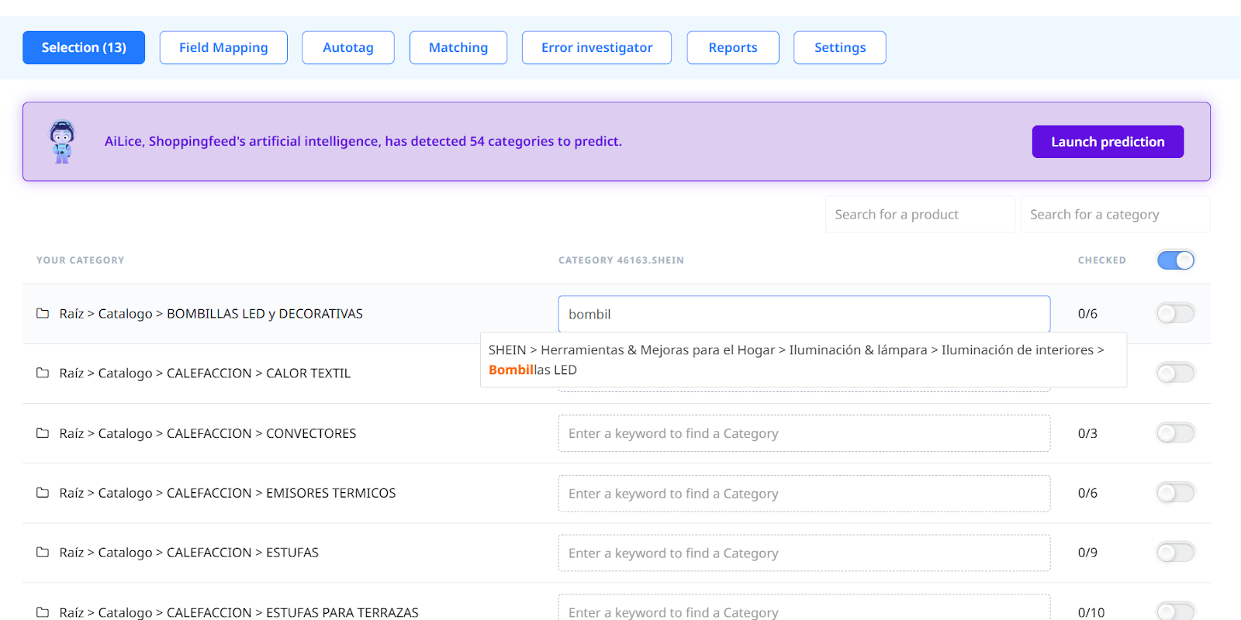Switch to the Field Mapping tab
Viewport: 1241px width, 620px height.
[223, 47]
